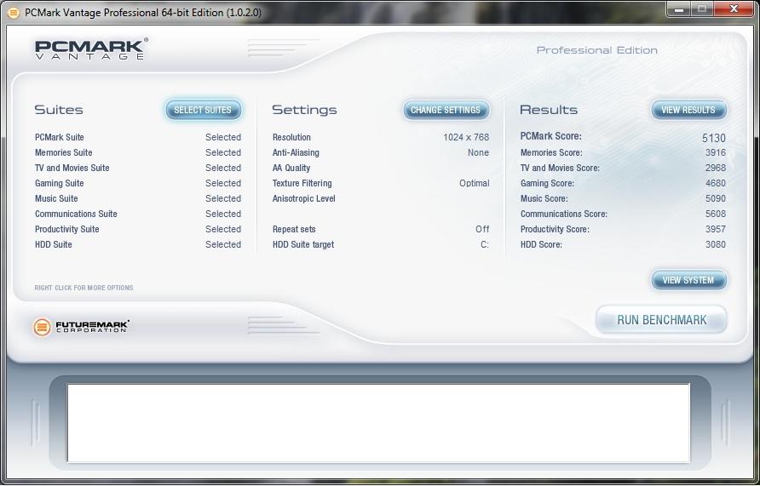The image size is (760, 486).
Task: Click the empty white output box
Action: 378,423
